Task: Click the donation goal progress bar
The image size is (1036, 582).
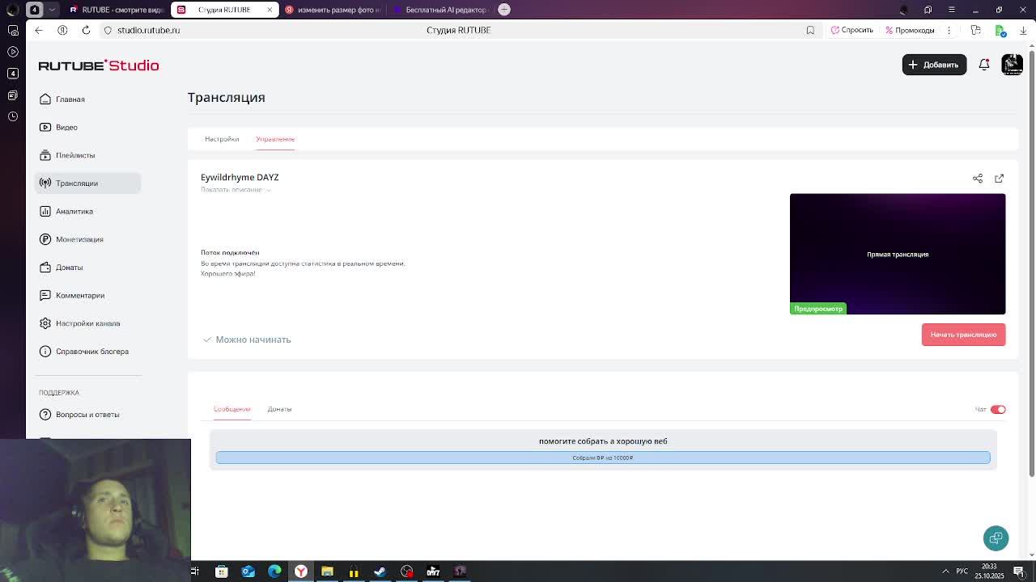Action: tap(603, 458)
